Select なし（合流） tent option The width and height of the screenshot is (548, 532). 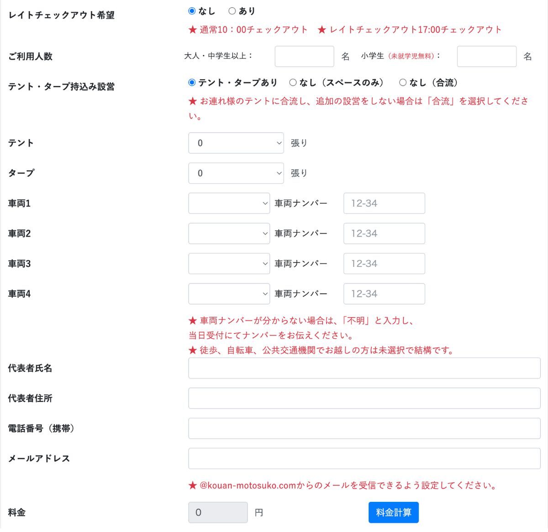[403, 82]
